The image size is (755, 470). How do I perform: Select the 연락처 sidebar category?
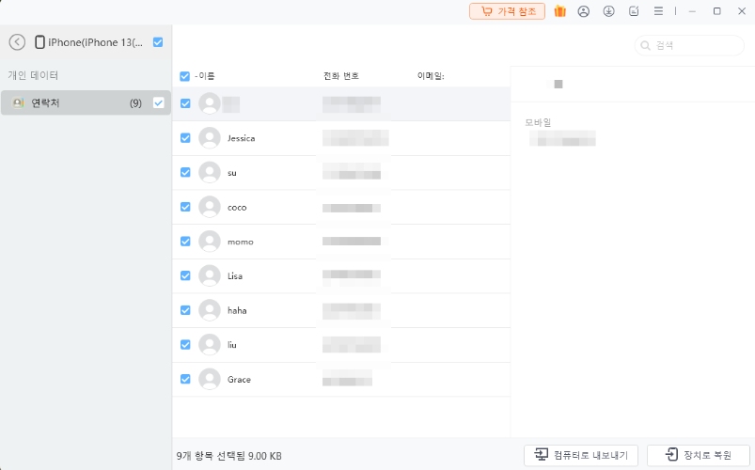coord(86,102)
